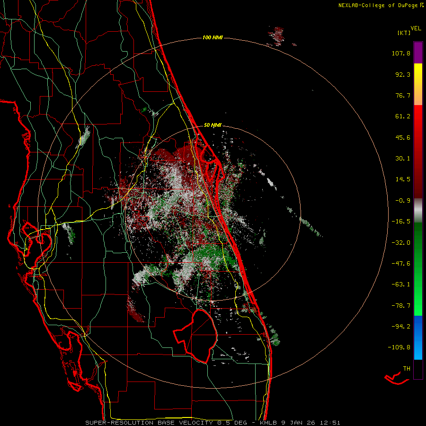Click the 14.5 velocity scale value
The width and height of the screenshot is (426, 426).
[403, 179]
